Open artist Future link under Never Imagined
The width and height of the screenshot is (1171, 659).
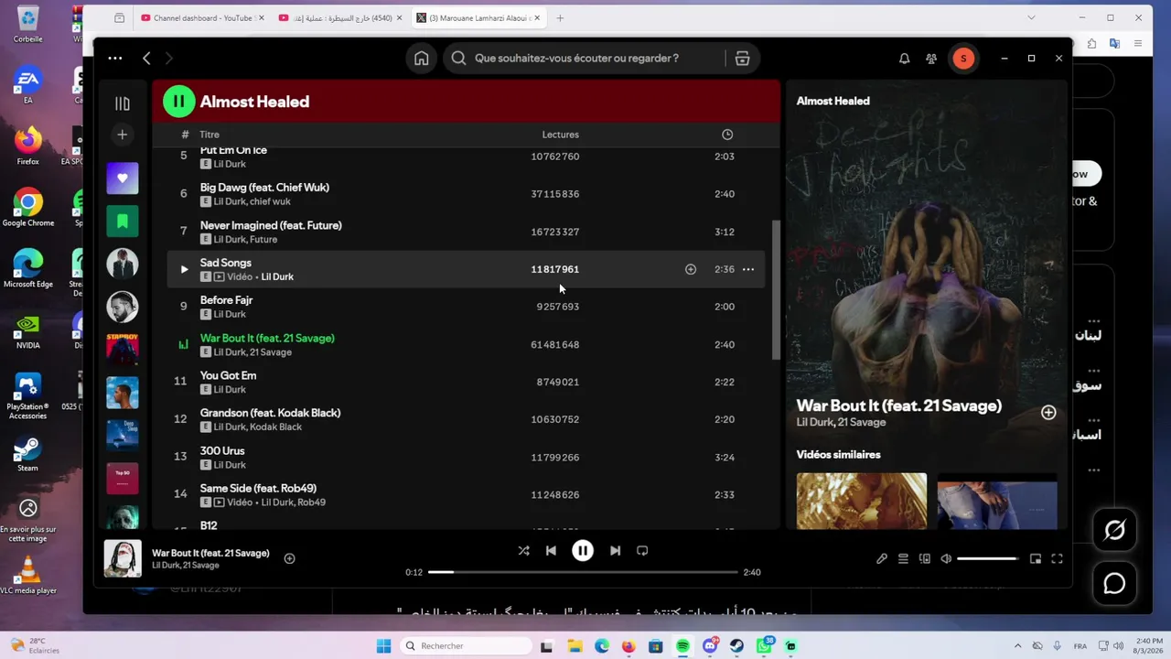point(263,239)
